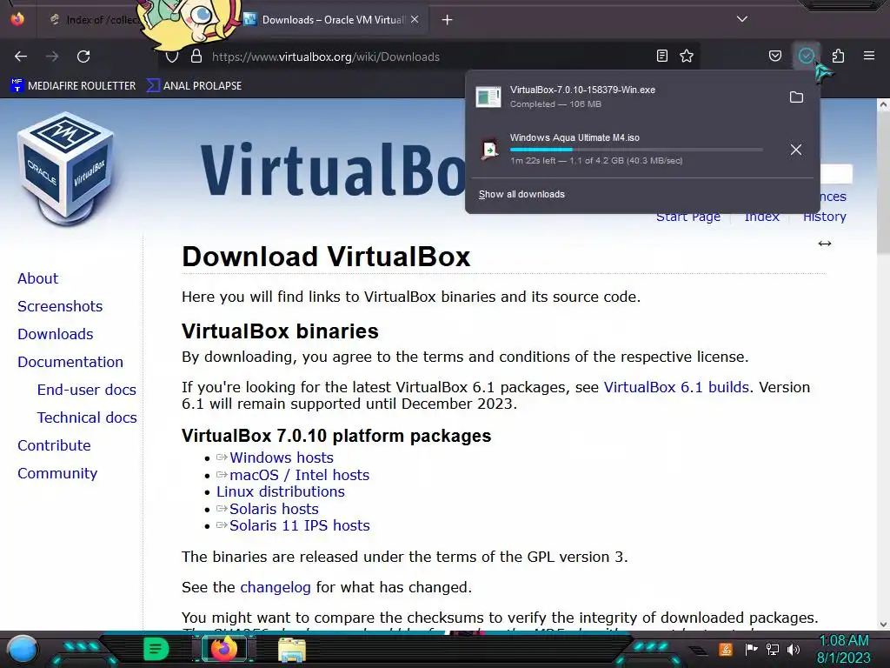Open End-user docs link

coord(87,390)
